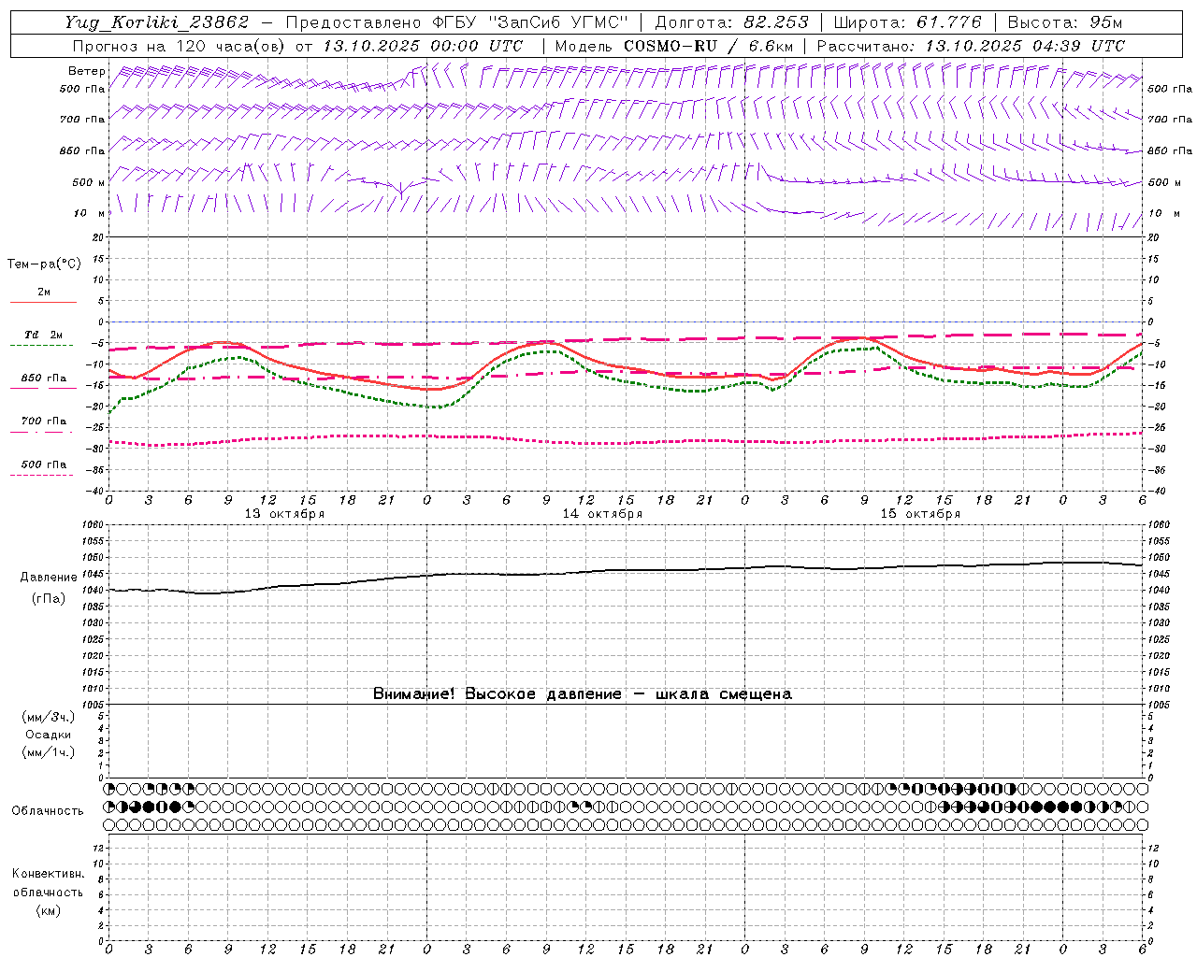Click the 15 октября date label
This screenshot has height=957, width=1197.
[920, 514]
